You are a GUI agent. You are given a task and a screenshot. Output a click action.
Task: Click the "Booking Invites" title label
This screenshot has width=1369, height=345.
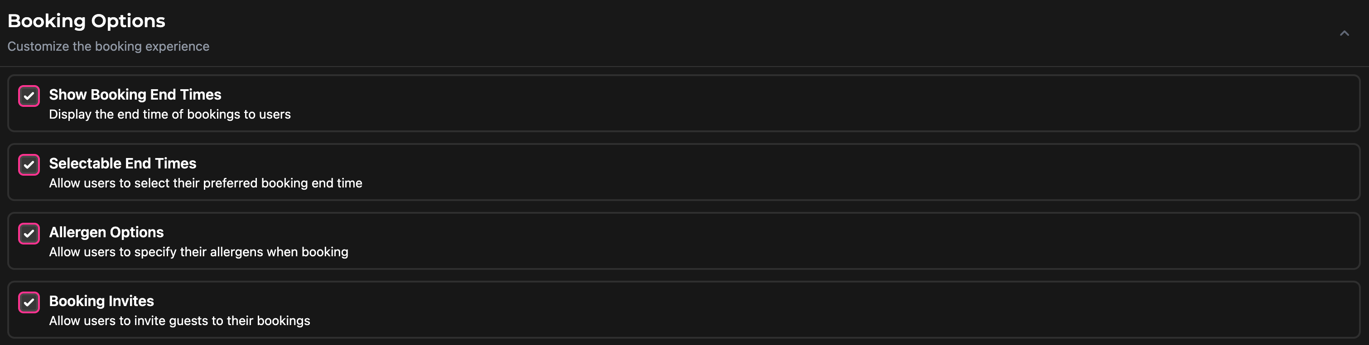[101, 301]
